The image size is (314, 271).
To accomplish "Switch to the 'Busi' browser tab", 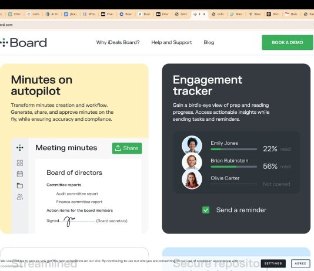I will coord(144,14).
